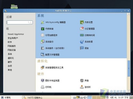The image size is (133, 99).
Task: Launch 系统备份 icon
Action: point(43,42)
